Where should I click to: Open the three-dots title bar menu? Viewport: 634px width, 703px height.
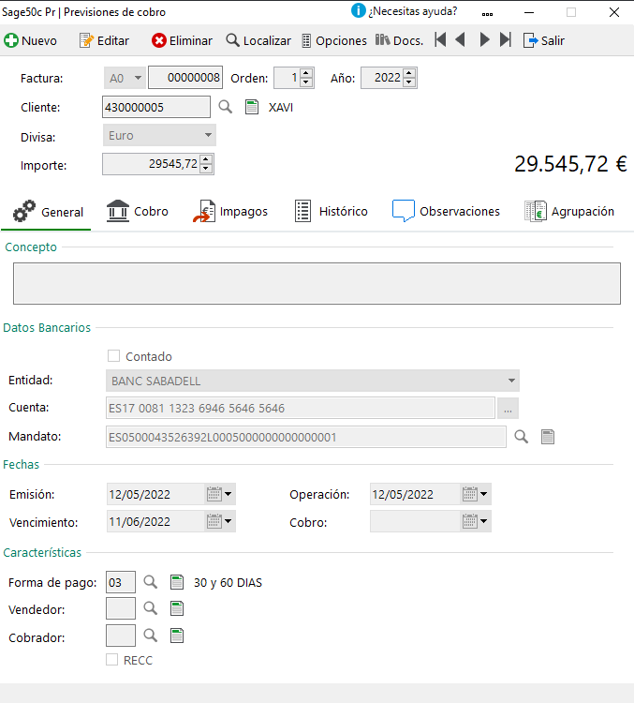pos(487,14)
